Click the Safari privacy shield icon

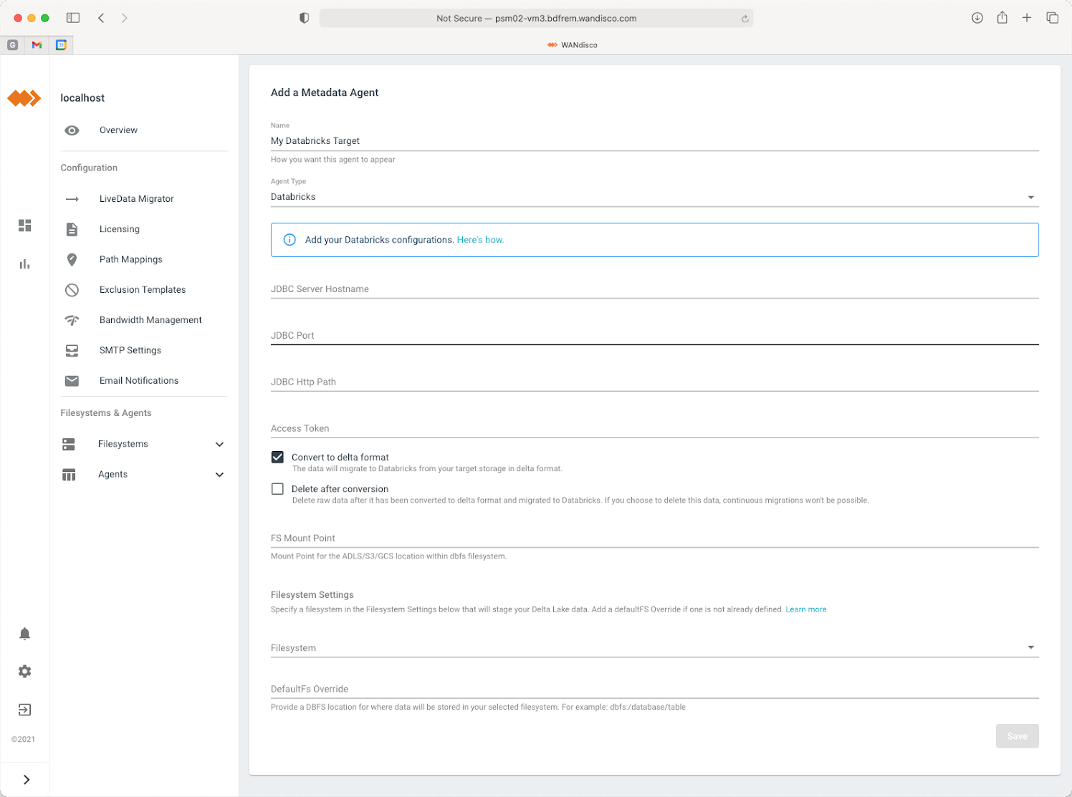click(304, 18)
